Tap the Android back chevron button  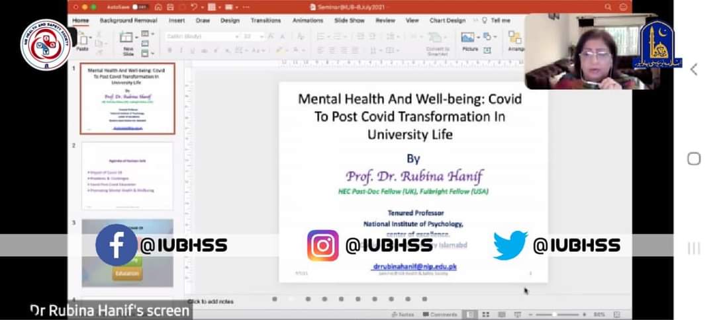coord(694,69)
